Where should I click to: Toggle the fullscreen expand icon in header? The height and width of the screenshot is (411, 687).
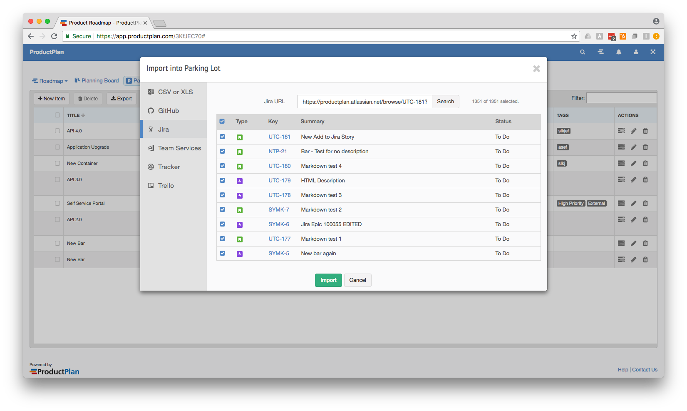(x=653, y=52)
